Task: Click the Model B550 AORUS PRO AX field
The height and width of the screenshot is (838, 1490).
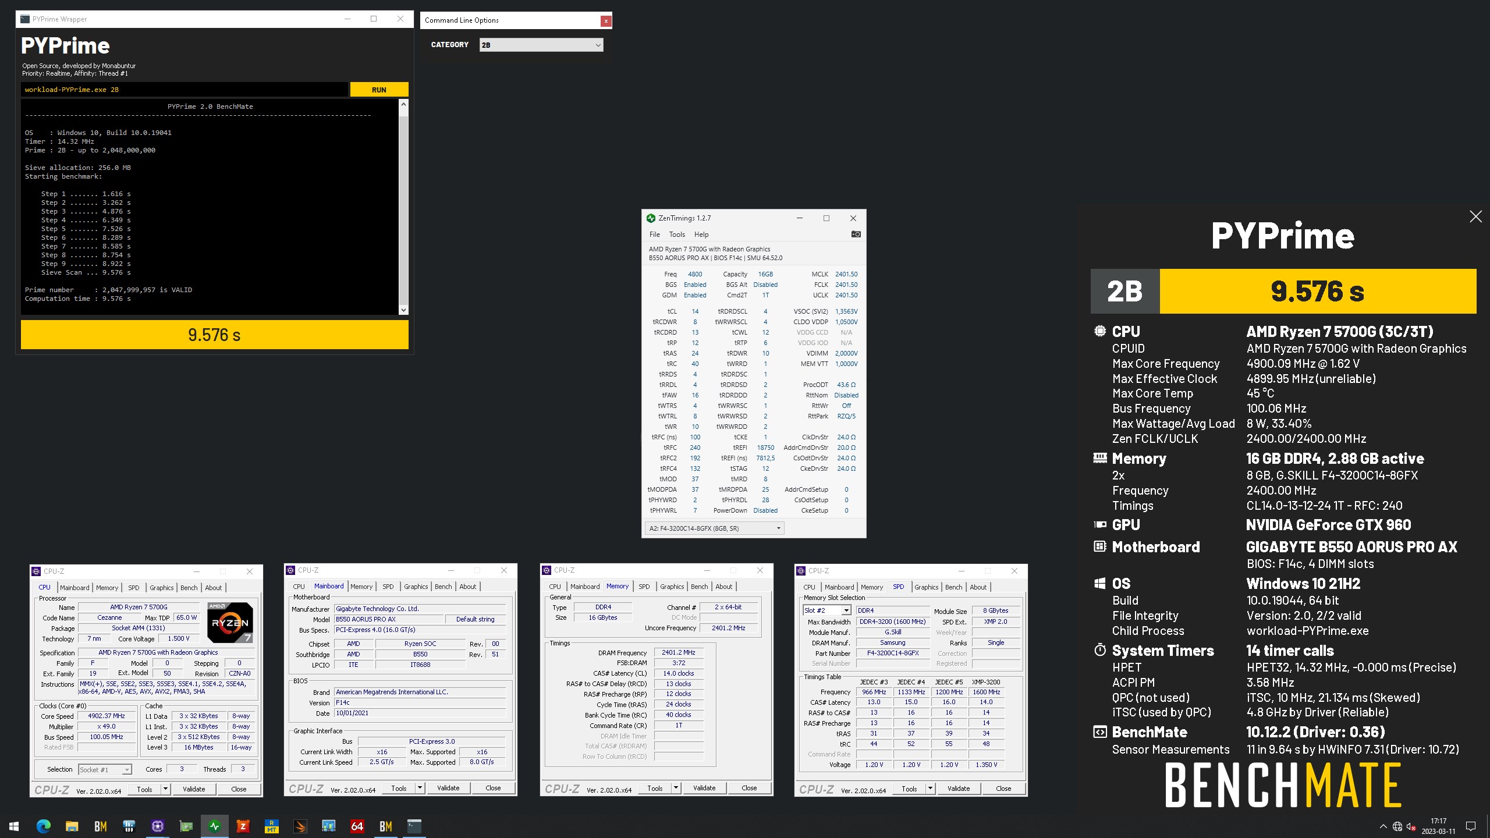Action: (390, 619)
